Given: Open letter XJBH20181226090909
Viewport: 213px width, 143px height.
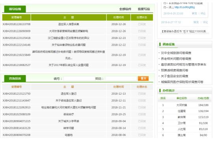Looking at the screenshot, I should point(17,31).
